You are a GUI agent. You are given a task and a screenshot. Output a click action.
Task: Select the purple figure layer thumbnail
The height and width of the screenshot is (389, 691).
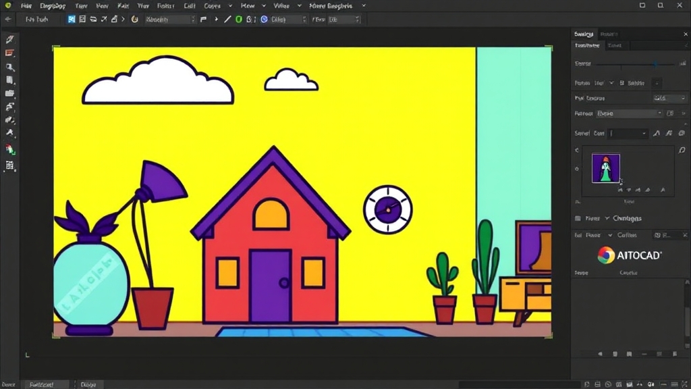point(605,168)
